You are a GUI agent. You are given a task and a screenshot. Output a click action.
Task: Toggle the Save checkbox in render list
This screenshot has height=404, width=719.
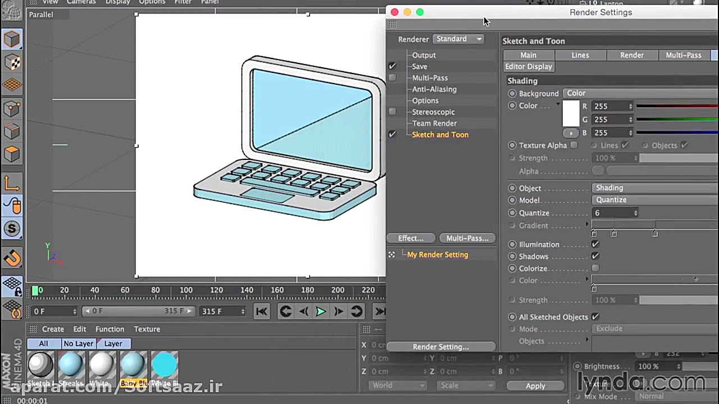392,66
